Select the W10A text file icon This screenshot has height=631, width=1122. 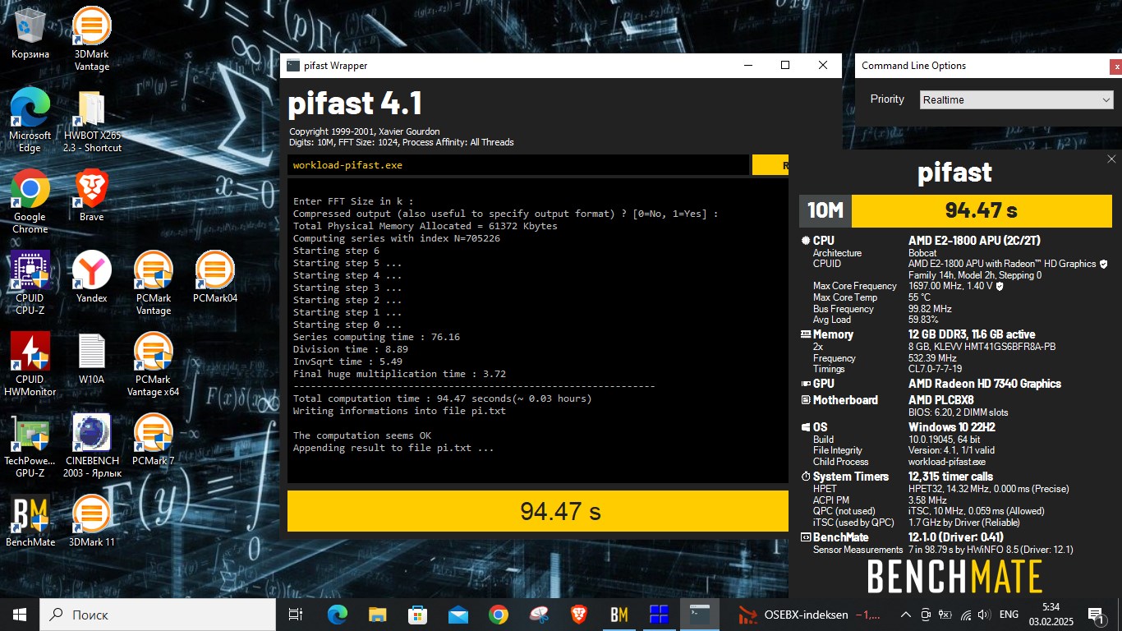(92, 358)
